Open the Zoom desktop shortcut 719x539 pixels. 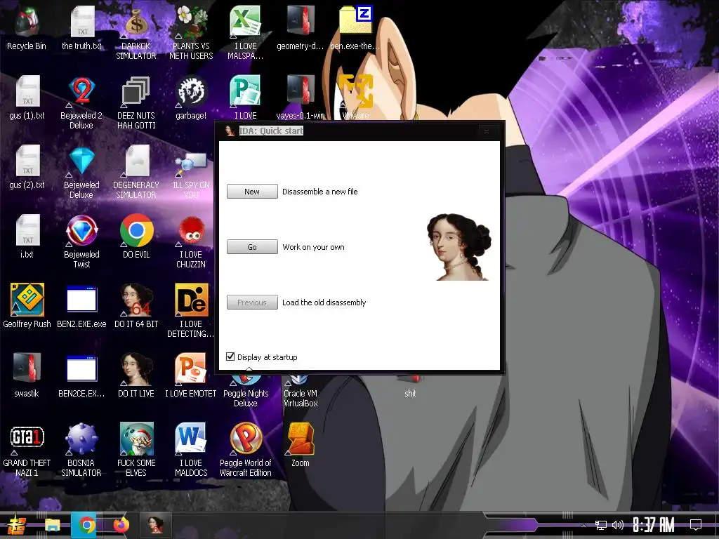point(301,439)
